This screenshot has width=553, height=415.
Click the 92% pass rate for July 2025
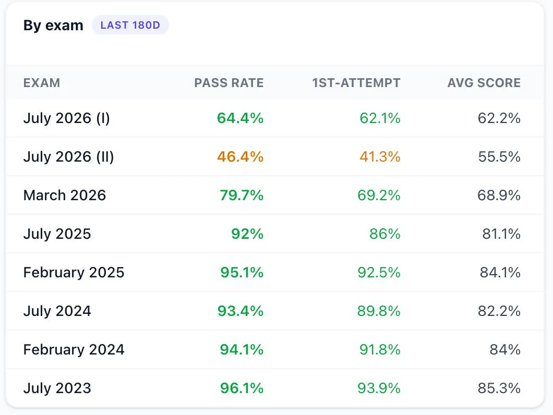click(247, 234)
